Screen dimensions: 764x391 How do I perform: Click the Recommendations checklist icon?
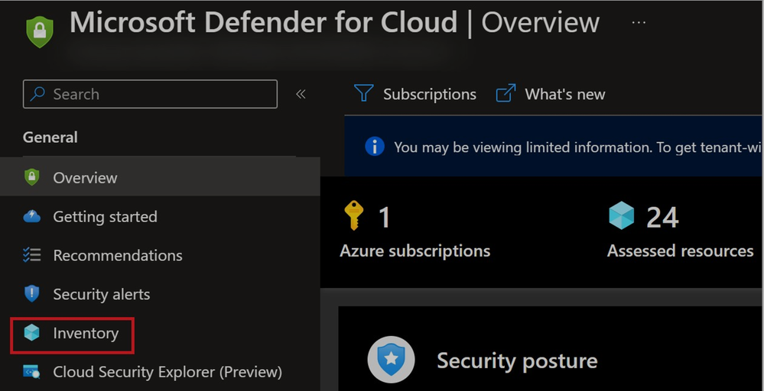tap(31, 255)
